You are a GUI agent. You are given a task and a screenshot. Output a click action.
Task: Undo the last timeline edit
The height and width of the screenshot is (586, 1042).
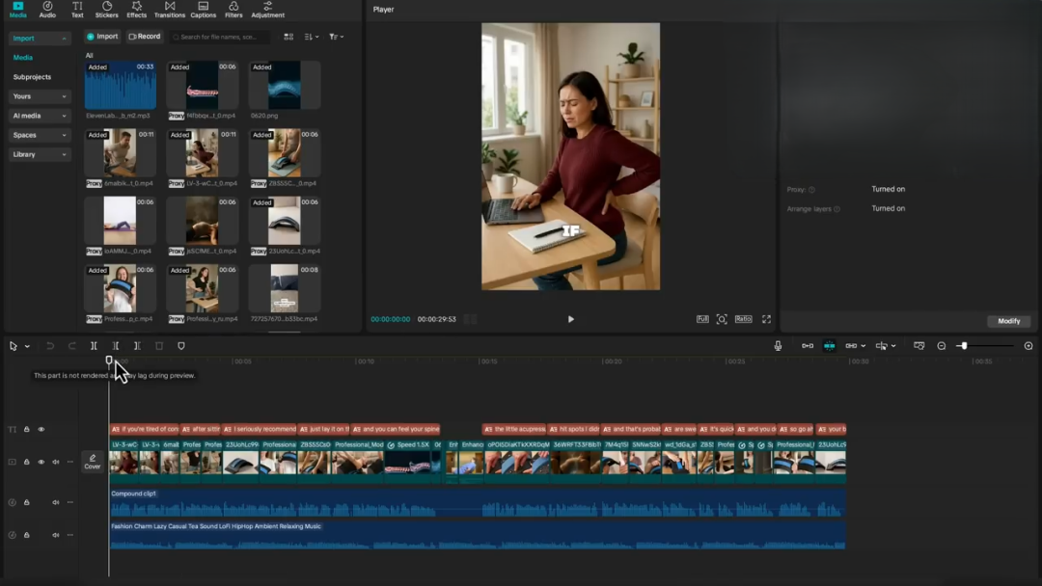pyautogui.click(x=50, y=346)
